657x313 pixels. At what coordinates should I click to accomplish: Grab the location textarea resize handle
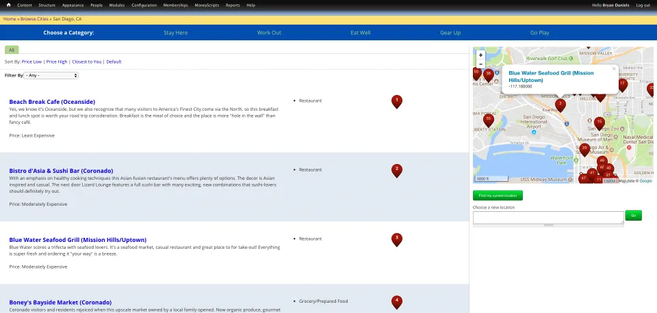pyautogui.click(x=548, y=225)
